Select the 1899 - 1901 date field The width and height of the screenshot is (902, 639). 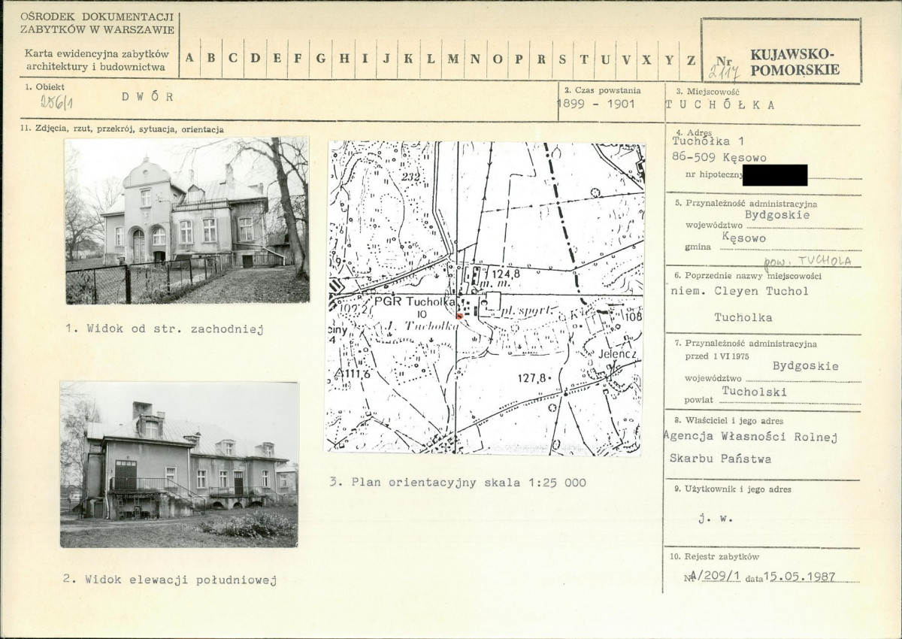[x=597, y=104]
